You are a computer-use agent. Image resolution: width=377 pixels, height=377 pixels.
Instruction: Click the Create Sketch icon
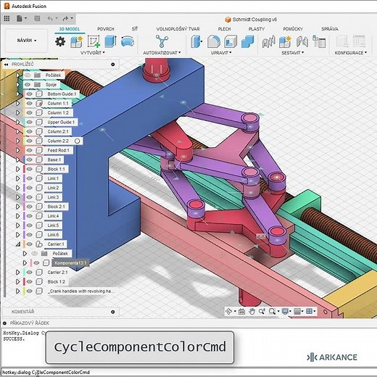tap(94, 41)
